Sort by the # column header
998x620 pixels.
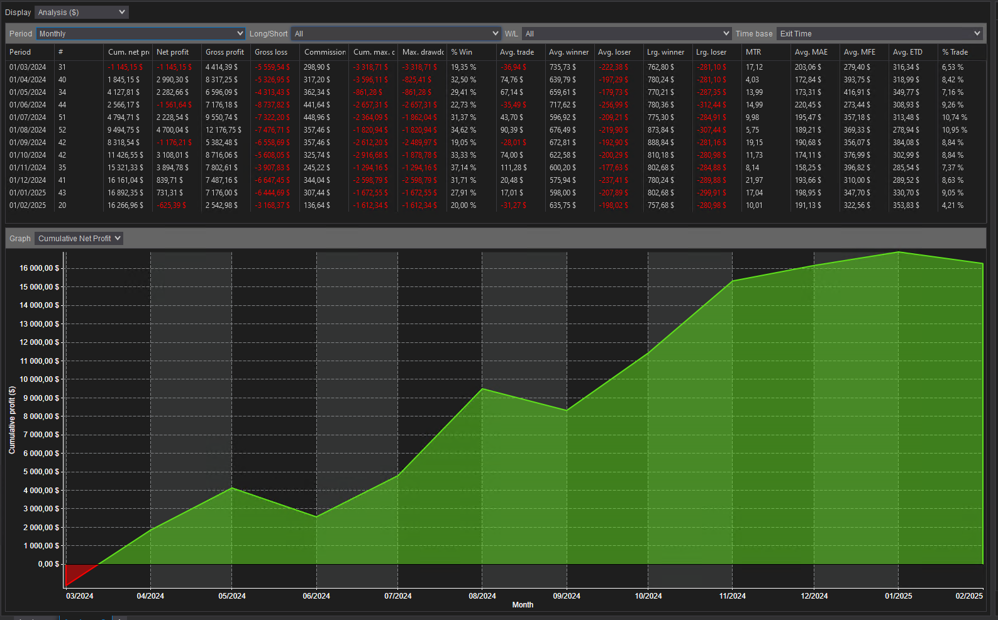(x=79, y=52)
